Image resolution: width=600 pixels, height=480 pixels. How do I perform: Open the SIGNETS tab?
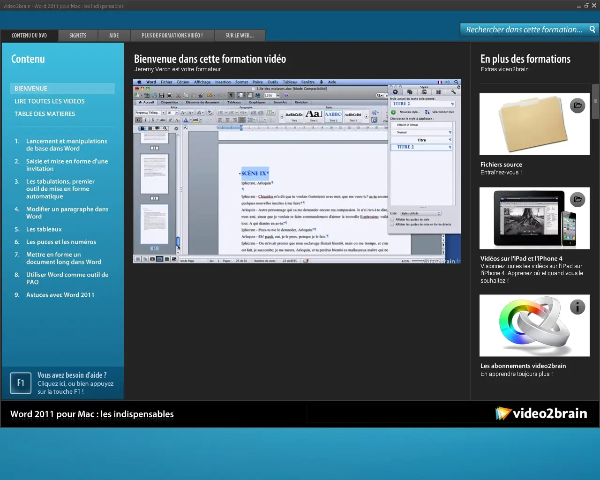point(78,36)
